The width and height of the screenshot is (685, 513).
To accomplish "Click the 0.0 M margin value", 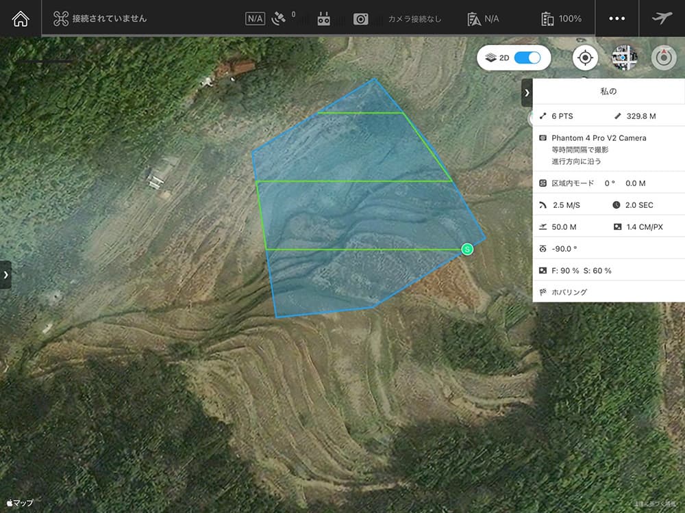I will (635, 183).
